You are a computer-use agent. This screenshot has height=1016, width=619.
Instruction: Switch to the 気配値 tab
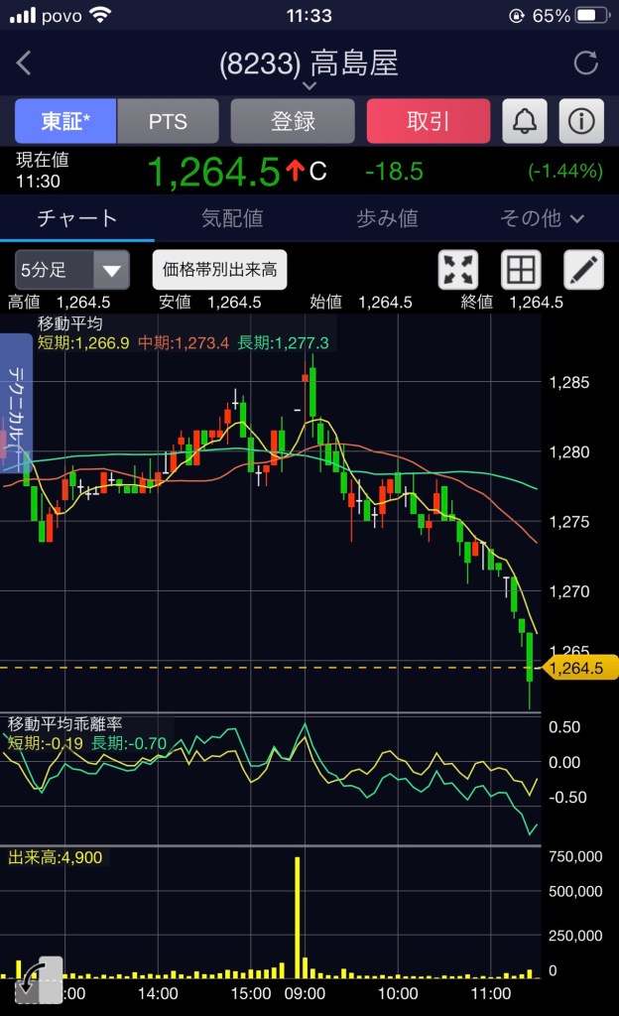point(231,218)
